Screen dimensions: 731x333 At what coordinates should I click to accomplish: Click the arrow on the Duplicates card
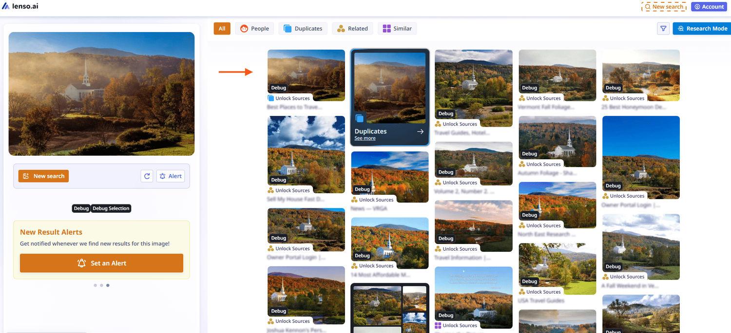pos(421,131)
